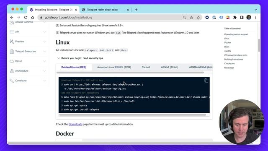Open the API sidebar section

[x=17, y=32]
